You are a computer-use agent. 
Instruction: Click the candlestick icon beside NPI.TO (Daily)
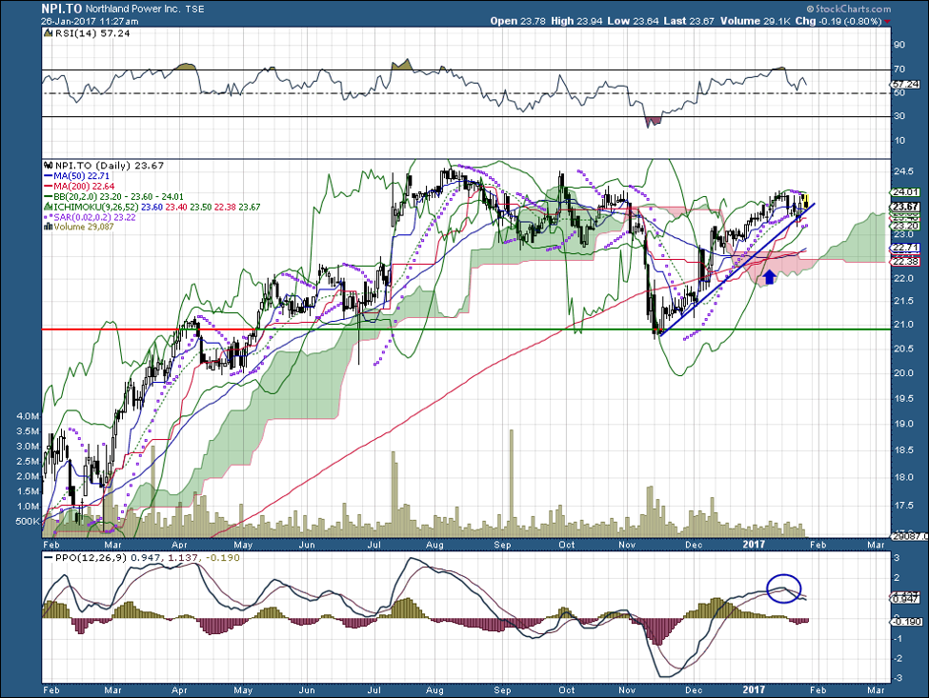[x=49, y=166]
